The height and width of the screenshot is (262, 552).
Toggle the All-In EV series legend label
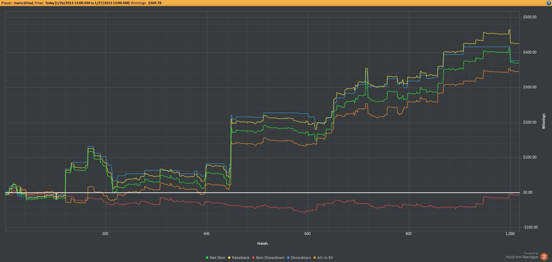tap(324, 258)
